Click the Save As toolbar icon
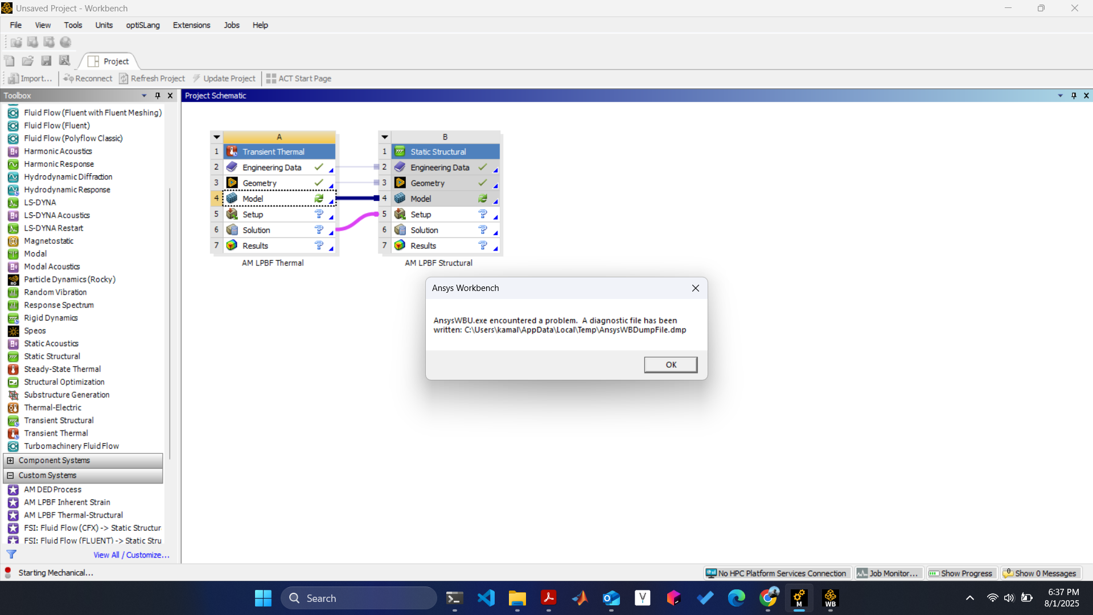 pos(64,61)
